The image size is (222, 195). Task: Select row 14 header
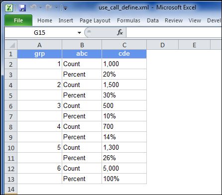coord(11,189)
